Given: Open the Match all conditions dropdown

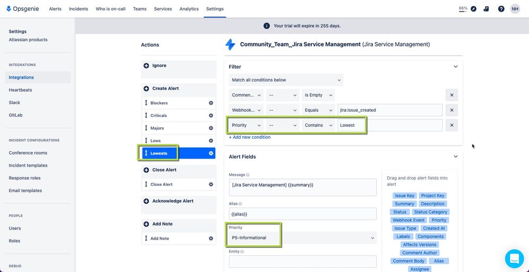Looking at the screenshot, I should point(286,80).
